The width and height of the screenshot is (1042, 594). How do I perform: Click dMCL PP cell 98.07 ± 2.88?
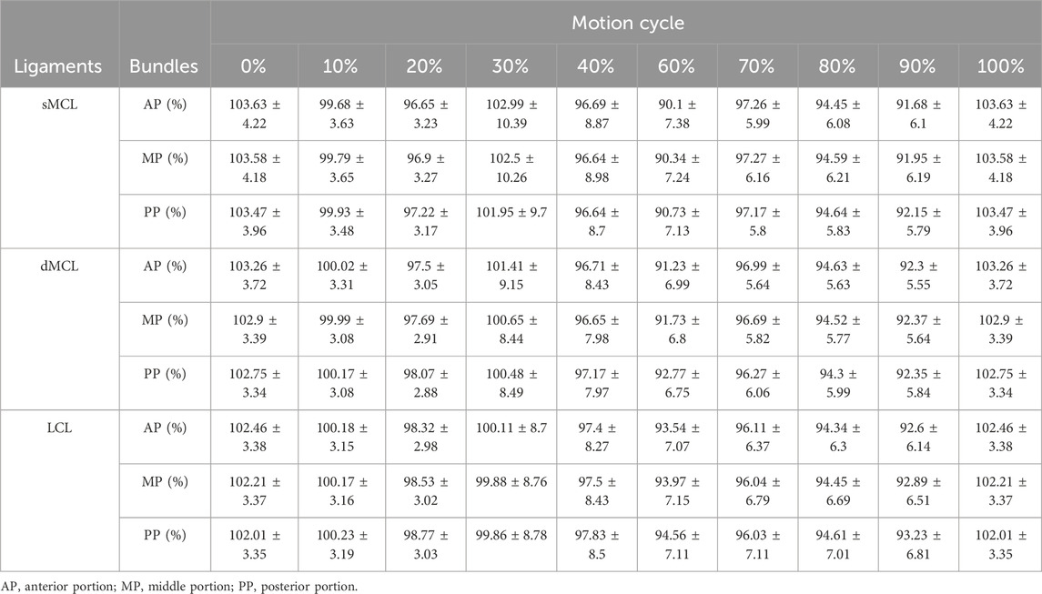pos(425,383)
